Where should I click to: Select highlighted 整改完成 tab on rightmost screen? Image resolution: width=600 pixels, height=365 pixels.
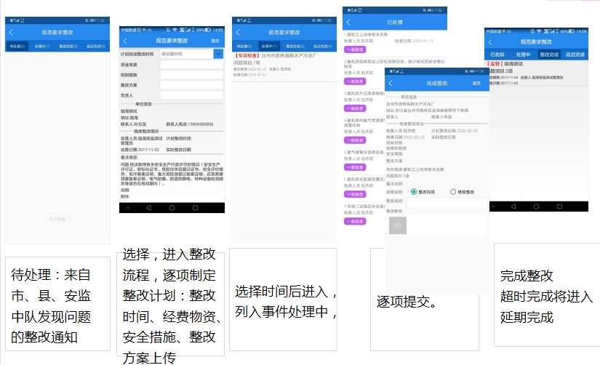tap(549, 55)
